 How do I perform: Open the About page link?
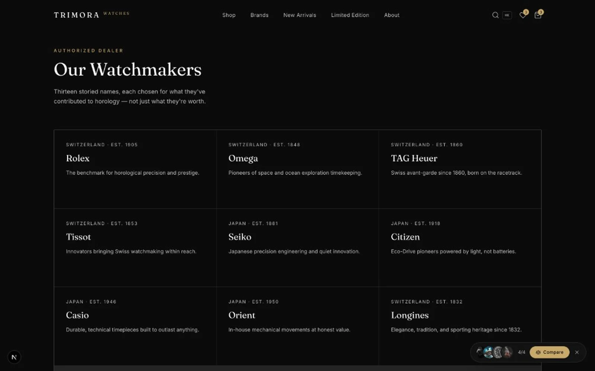click(392, 15)
